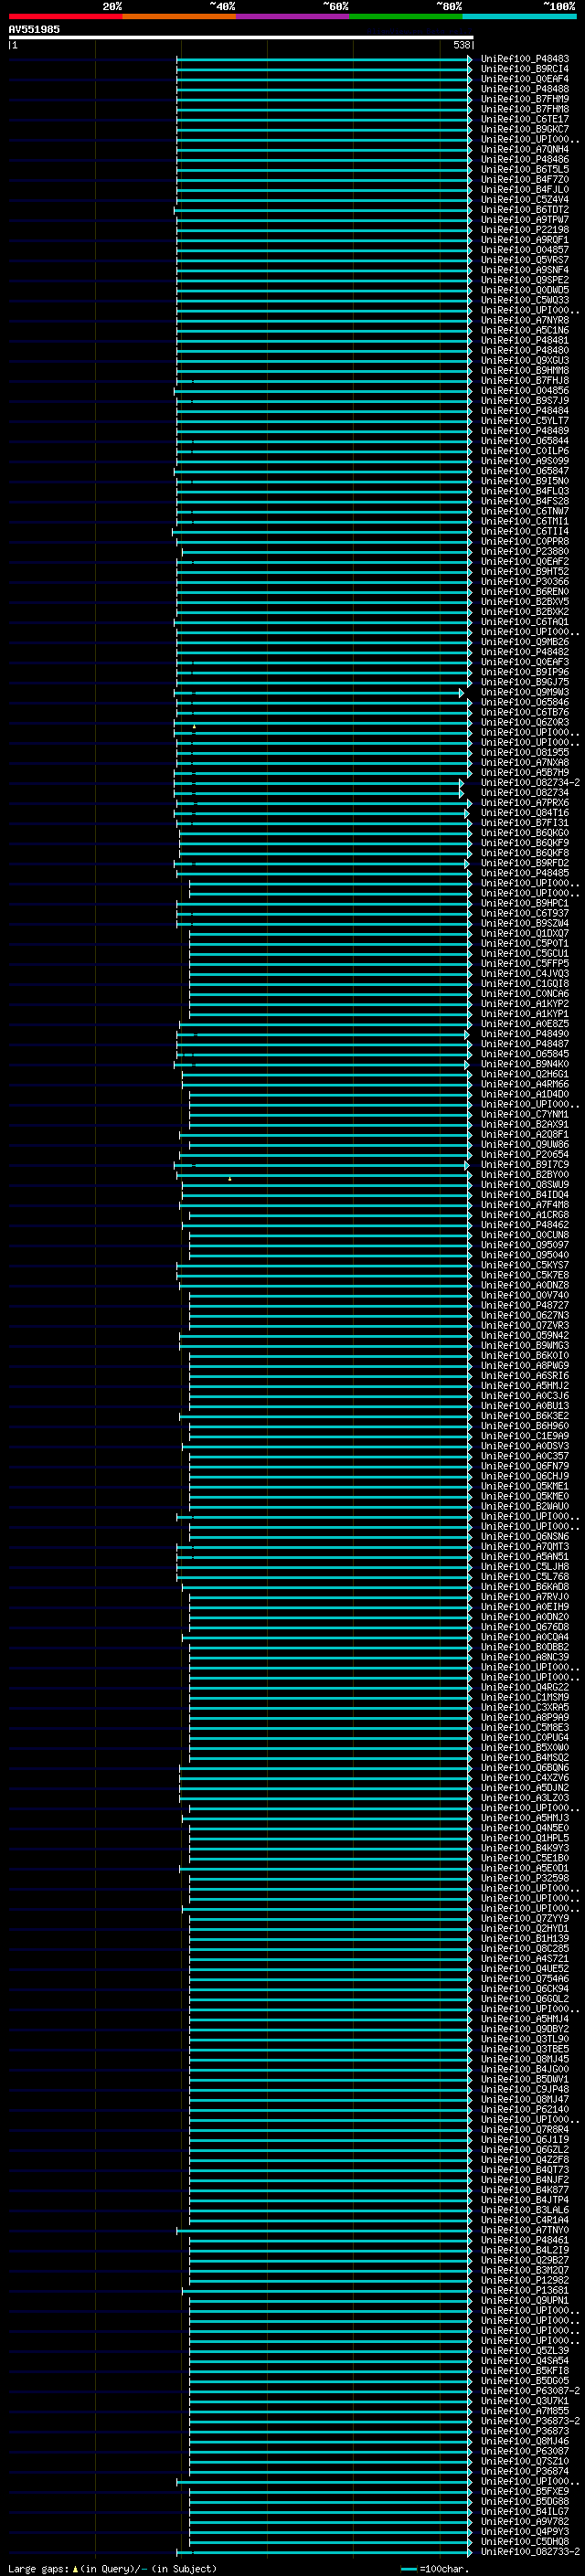Click hit label UniRef100_P20654
Screen dimensions: 585x2576
click(x=525, y=1154)
